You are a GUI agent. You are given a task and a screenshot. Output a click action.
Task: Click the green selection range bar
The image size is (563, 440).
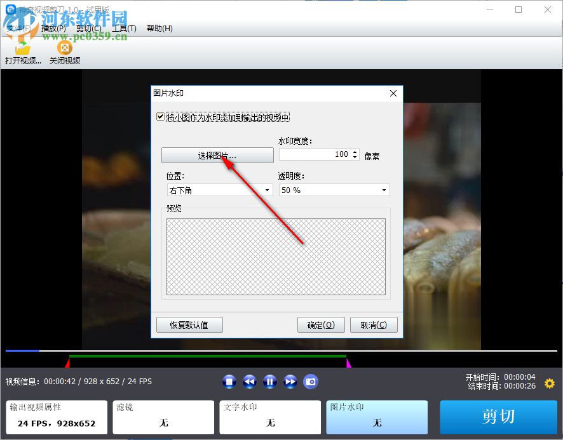pyautogui.click(x=208, y=356)
